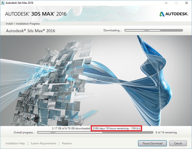192x149 pixels.
Task: Click the Install breadcrumb item
Action: click(x=9, y=24)
